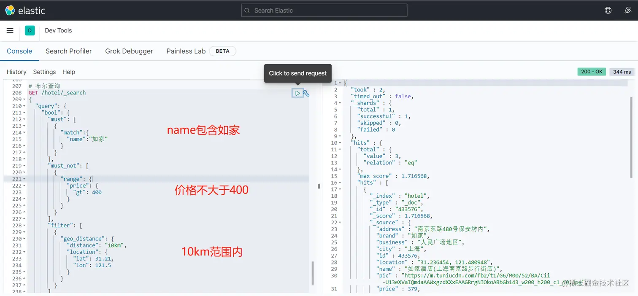Collapse the range block at line 221
Image resolution: width=638 pixels, height=296 pixels.
click(x=24, y=179)
